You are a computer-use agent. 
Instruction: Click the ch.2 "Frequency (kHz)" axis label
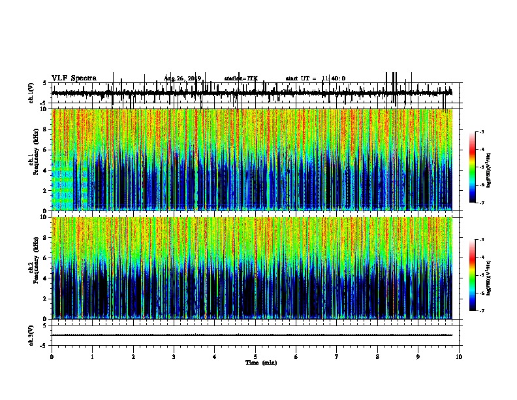point(36,260)
